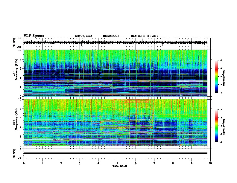Click the "2" kHz tick on ch.2 frequency axis
237x183 pixels.
pos(21,137)
